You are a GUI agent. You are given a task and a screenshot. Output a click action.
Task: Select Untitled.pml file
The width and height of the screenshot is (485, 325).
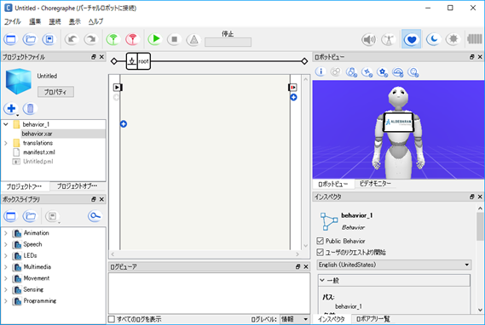pos(38,162)
